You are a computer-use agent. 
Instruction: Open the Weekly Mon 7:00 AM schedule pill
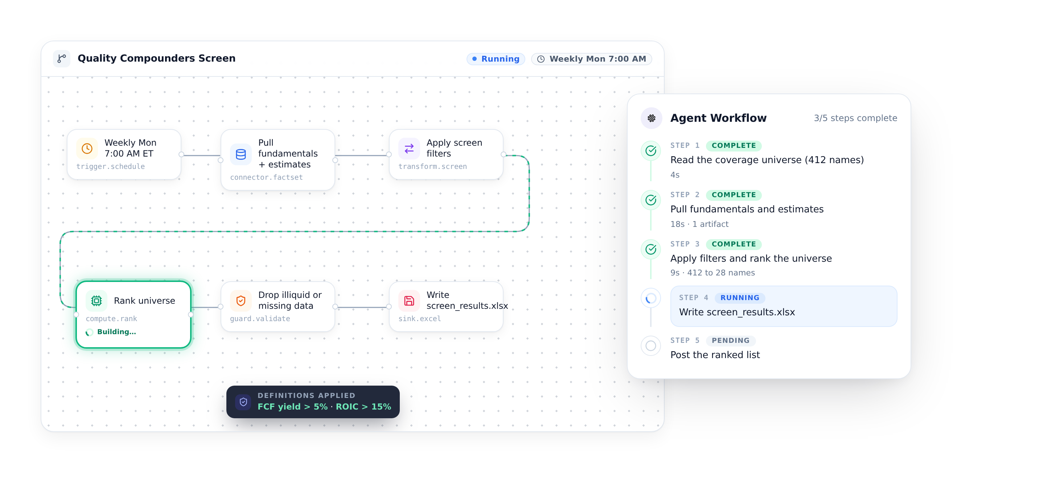[592, 59]
